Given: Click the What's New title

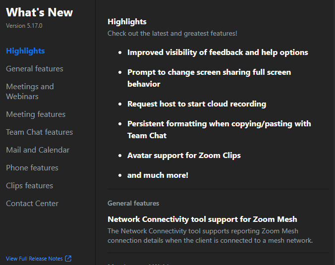Looking at the screenshot, I should click(39, 12).
